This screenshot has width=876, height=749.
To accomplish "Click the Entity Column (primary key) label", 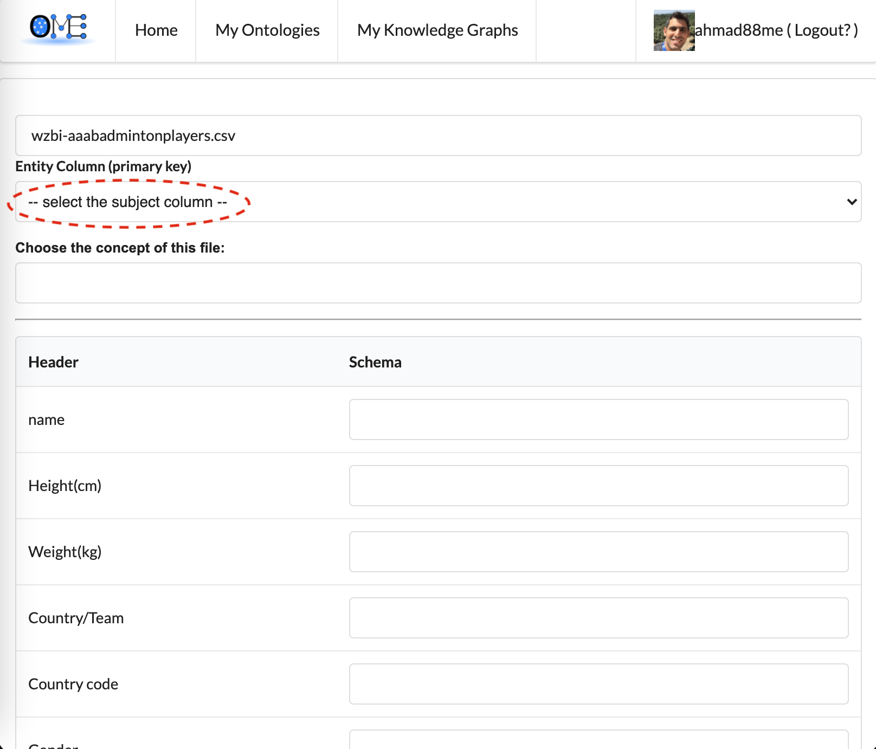I will [x=103, y=166].
